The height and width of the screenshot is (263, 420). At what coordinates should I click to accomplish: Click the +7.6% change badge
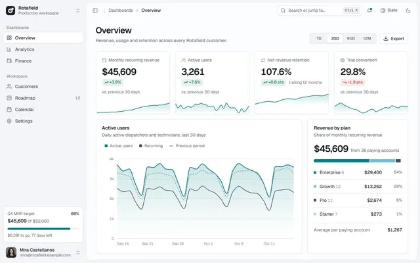point(192,82)
